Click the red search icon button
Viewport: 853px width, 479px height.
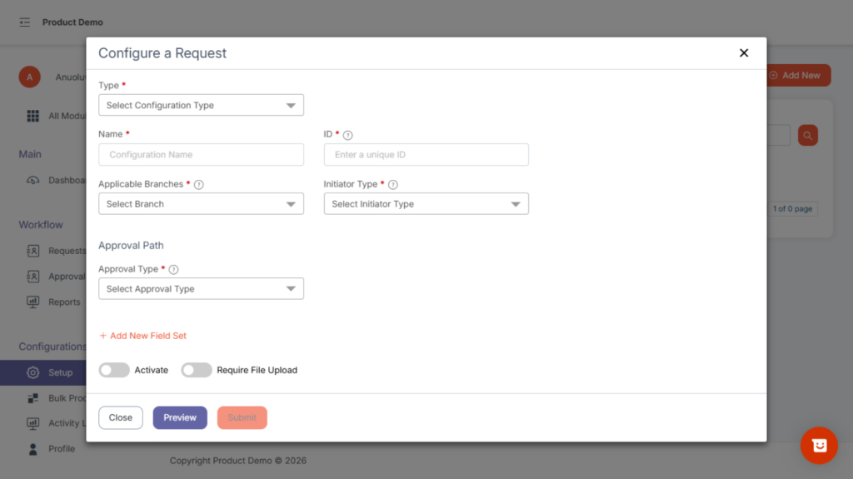click(x=807, y=135)
